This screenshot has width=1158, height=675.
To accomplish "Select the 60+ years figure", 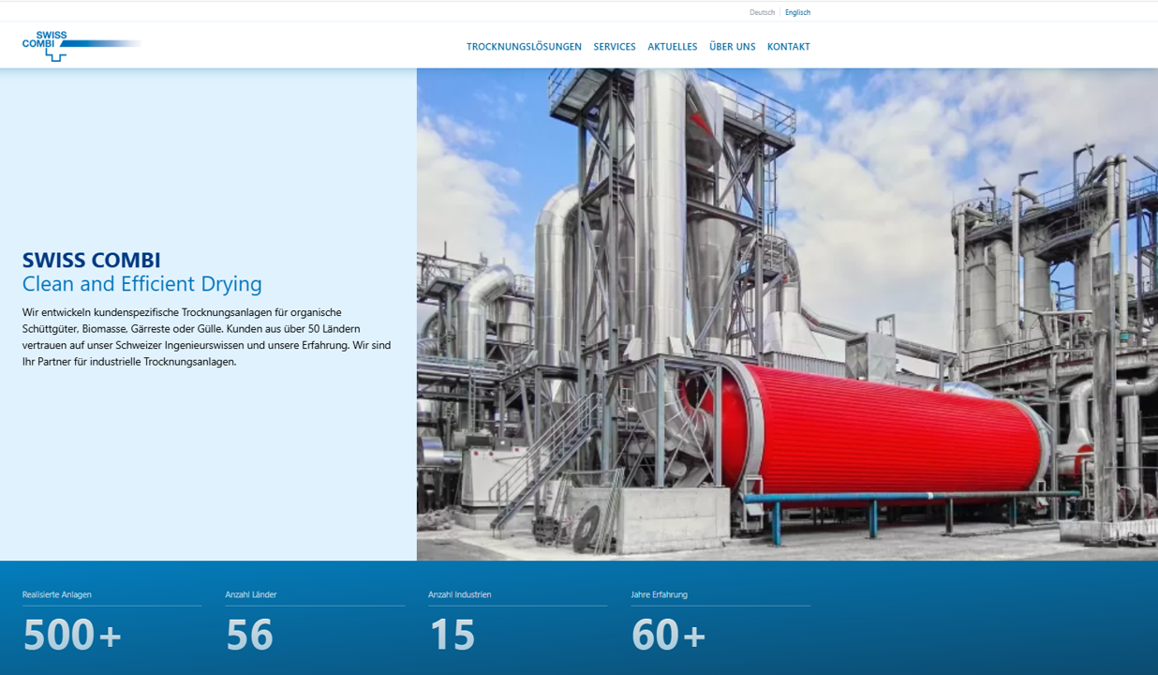I will (x=668, y=635).
